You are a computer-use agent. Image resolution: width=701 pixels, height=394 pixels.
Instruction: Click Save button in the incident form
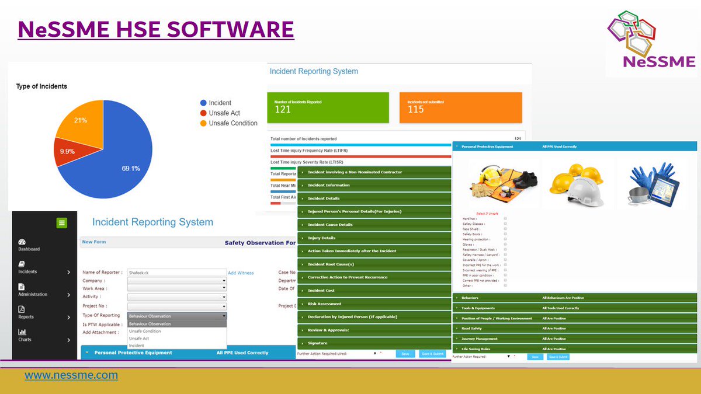tap(405, 354)
